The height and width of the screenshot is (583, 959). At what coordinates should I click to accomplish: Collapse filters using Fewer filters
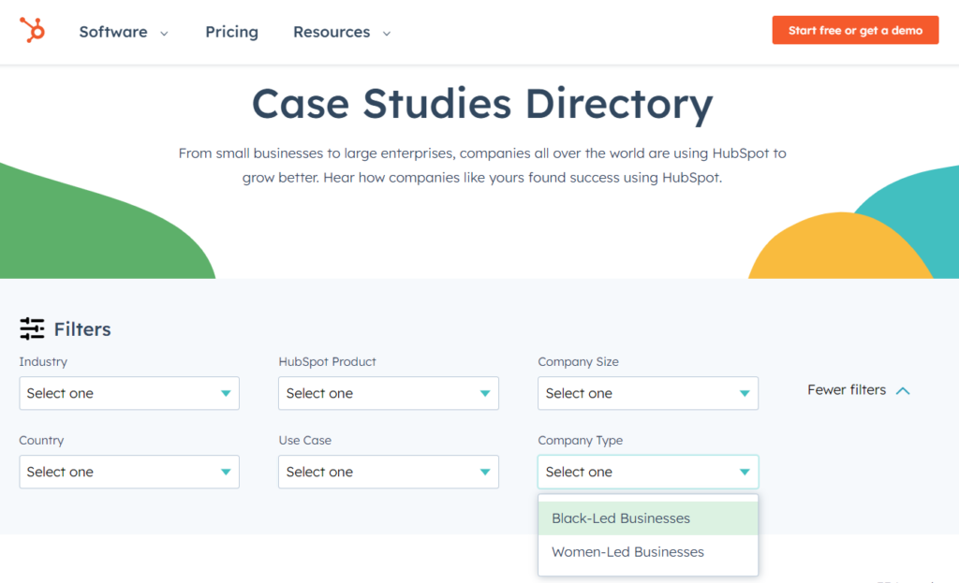pyautogui.click(x=847, y=390)
